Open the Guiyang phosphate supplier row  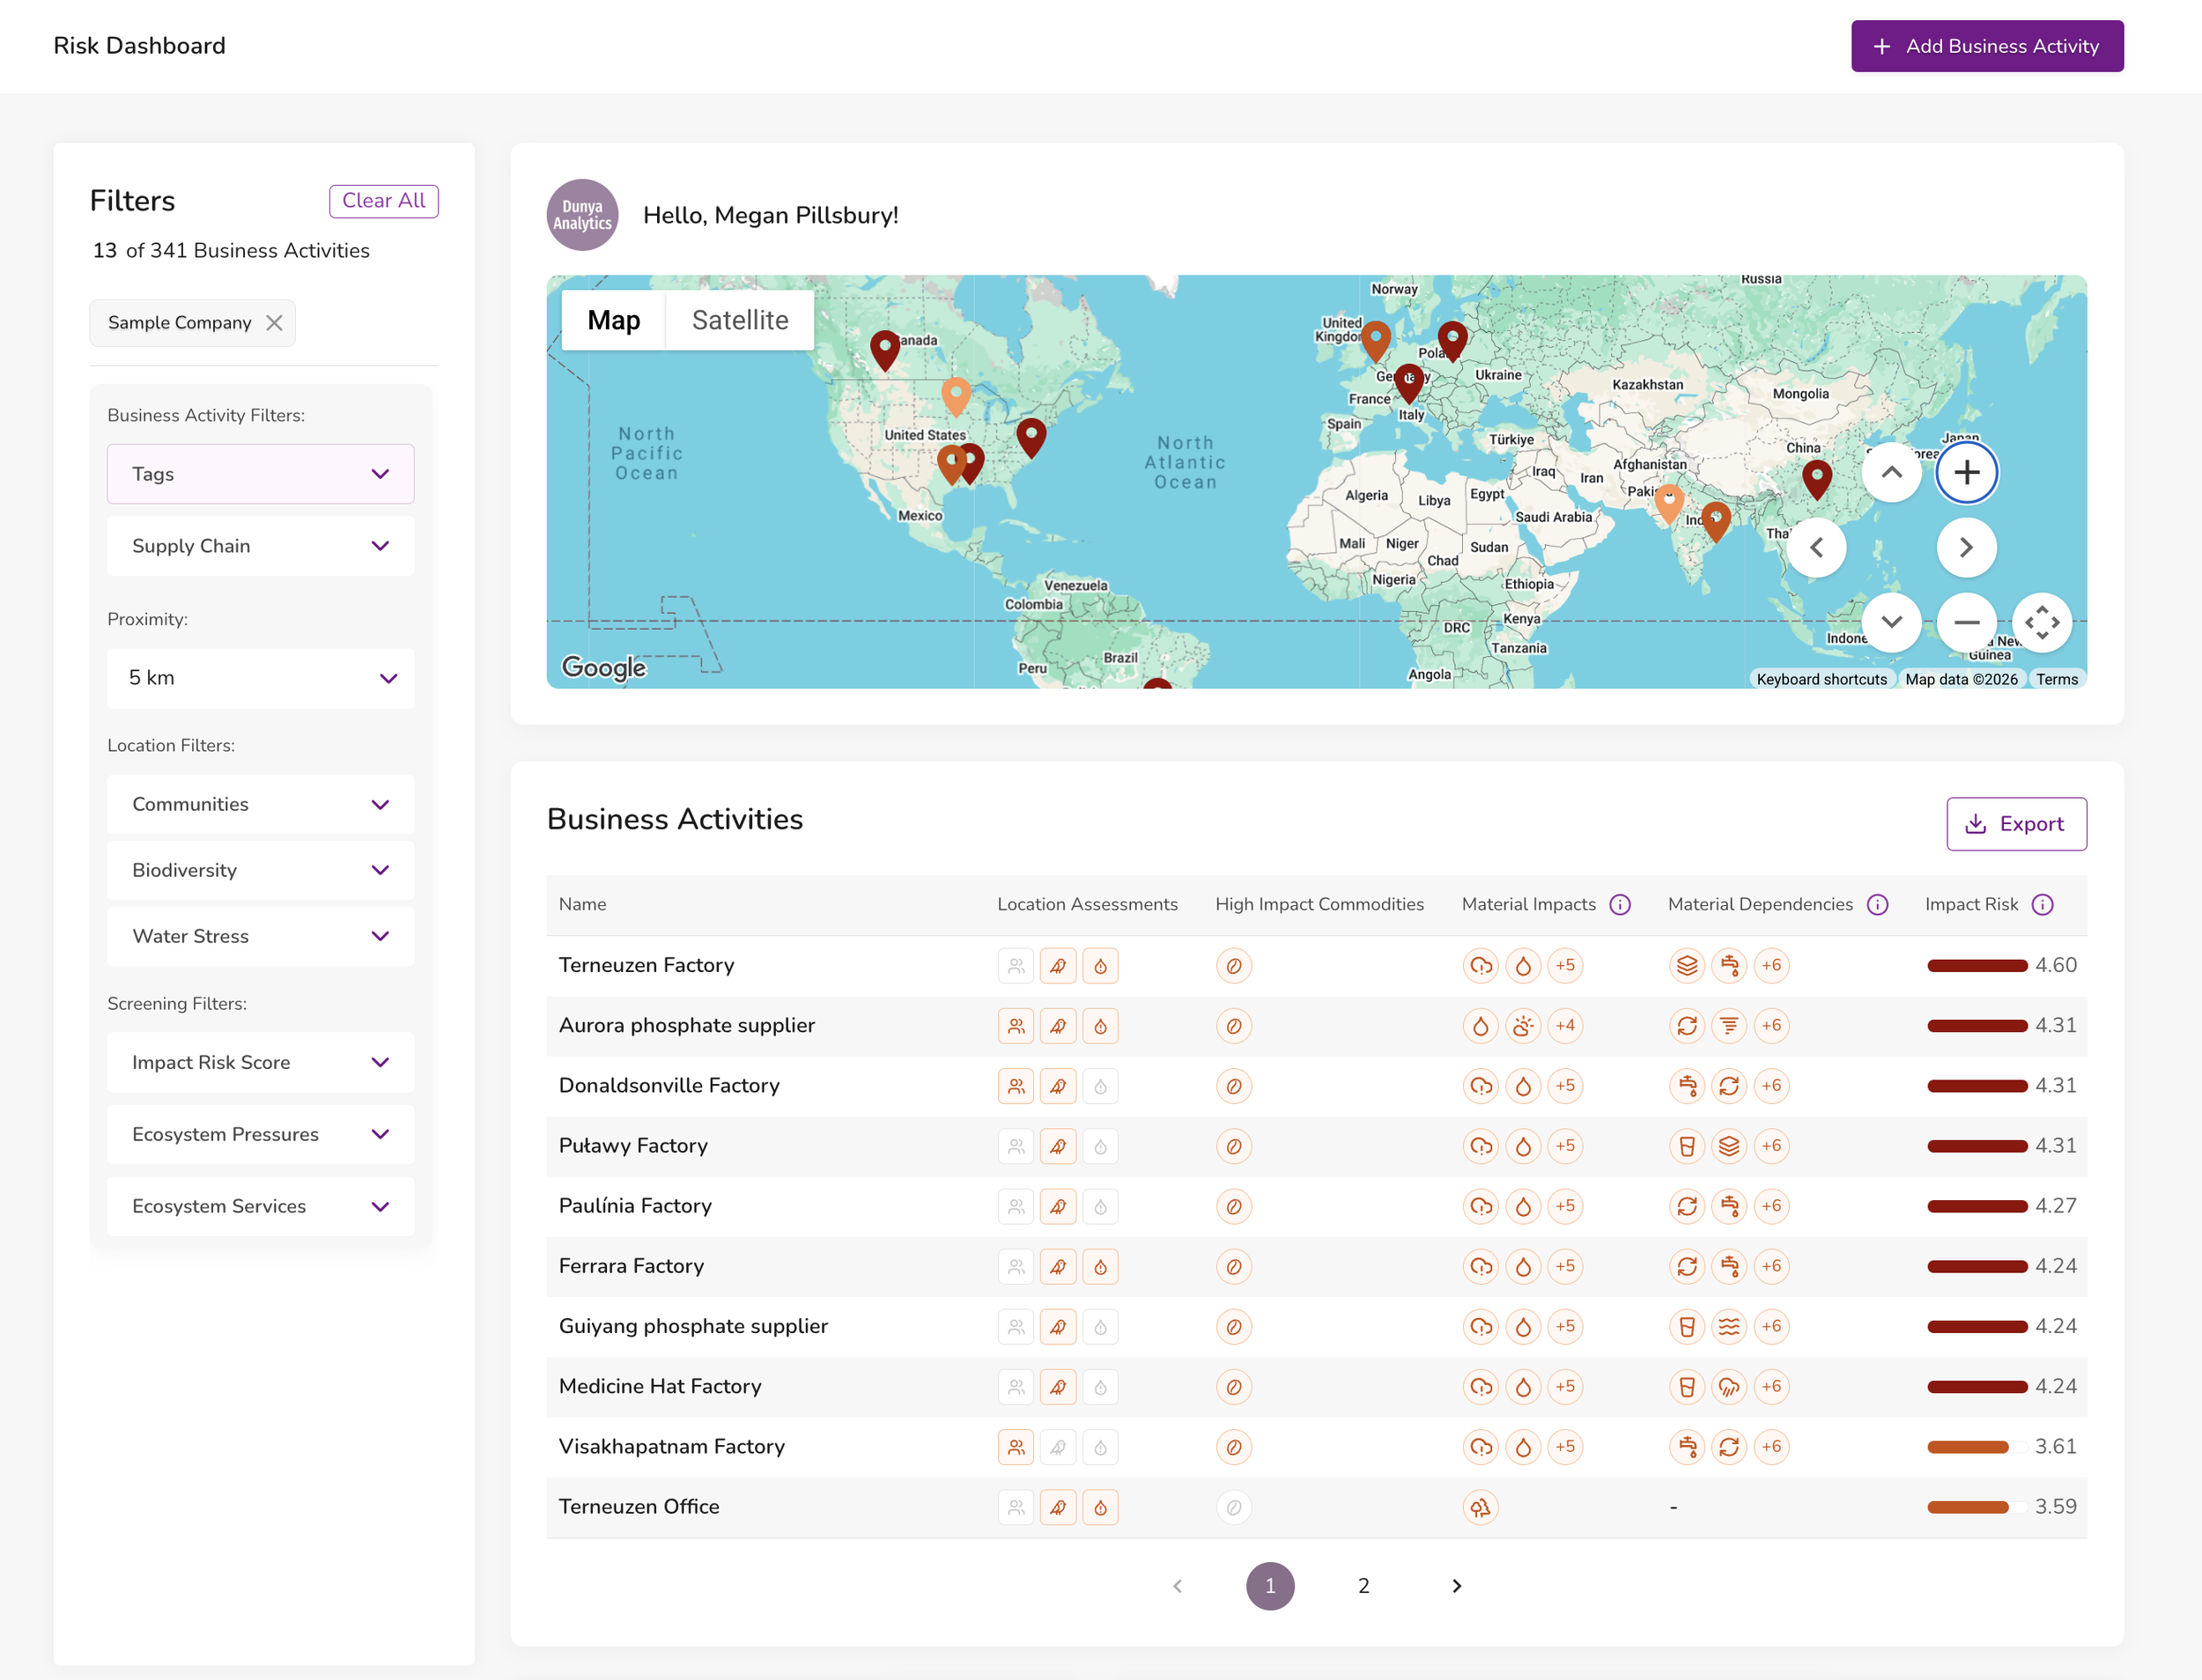click(1317, 1327)
